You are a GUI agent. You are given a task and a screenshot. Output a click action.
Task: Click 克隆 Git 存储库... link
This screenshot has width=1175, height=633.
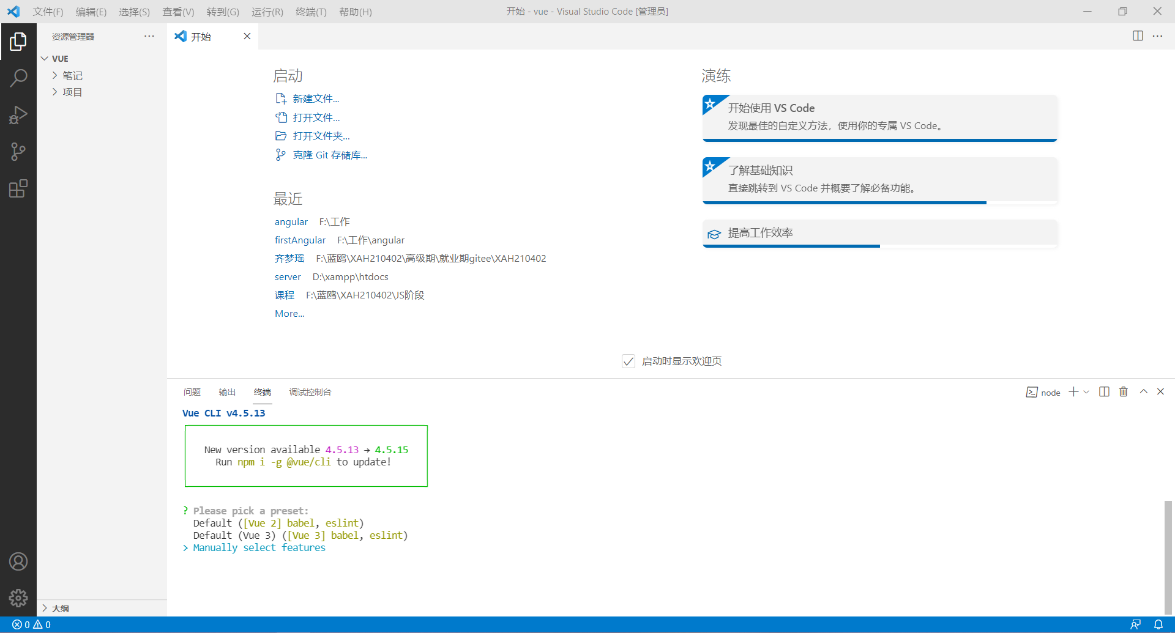pyautogui.click(x=330, y=155)
